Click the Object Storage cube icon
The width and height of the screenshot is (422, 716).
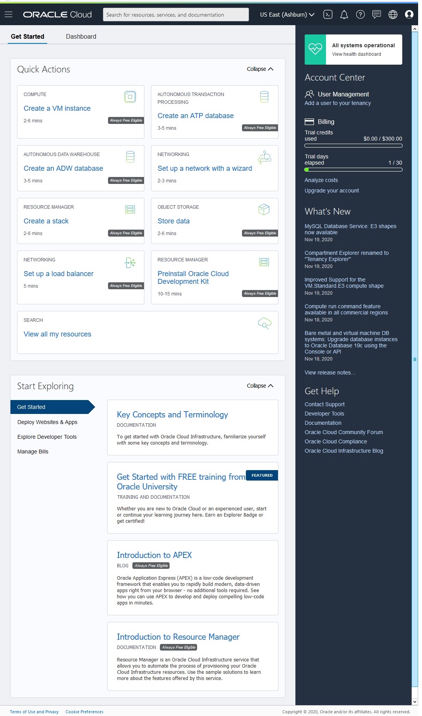tap(264, 209)
